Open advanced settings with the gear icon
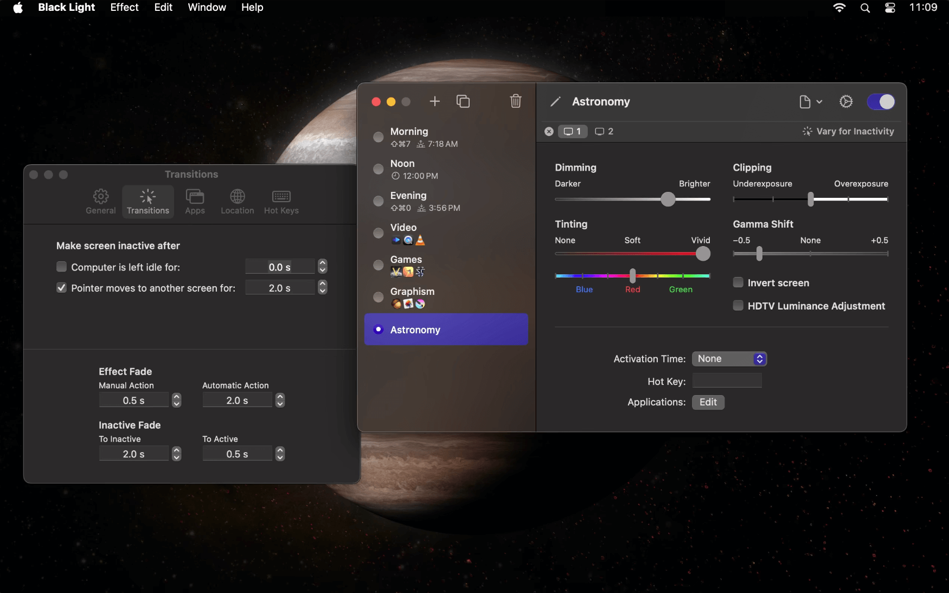This screenshot has height=593, width=949. point(846,101)
